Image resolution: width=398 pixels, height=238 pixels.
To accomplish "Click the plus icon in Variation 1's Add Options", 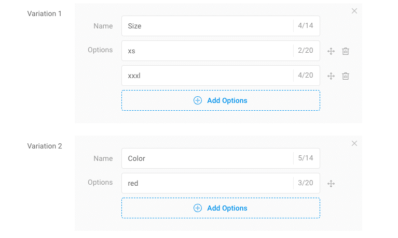I will coord(198,100).
